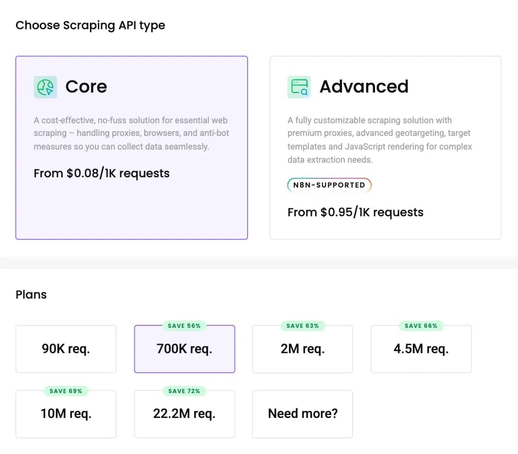Viewport: 518px width, 454px height.
Task: Open the Need more? option
Action: click(303, 414)
